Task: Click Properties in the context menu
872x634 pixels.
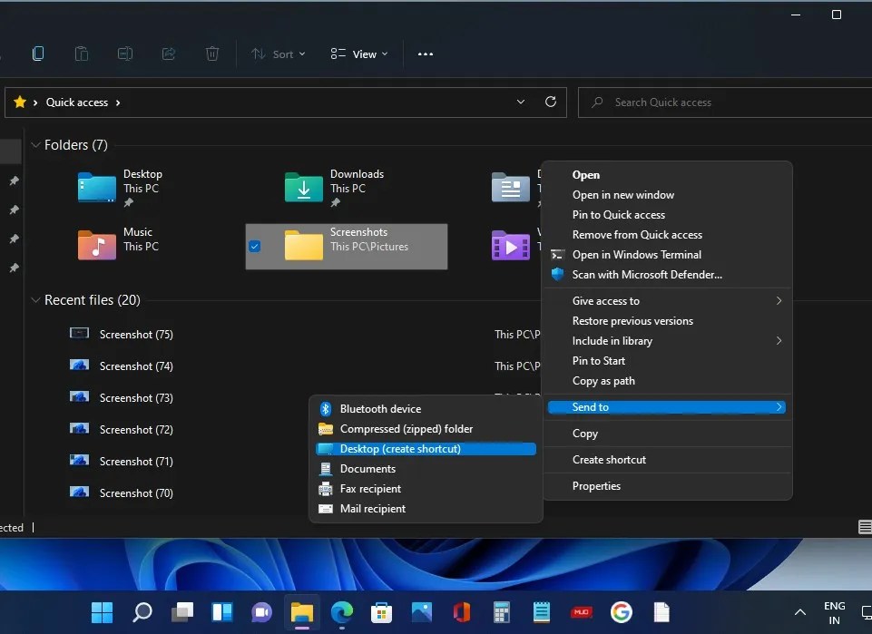Action: (596, 486)
